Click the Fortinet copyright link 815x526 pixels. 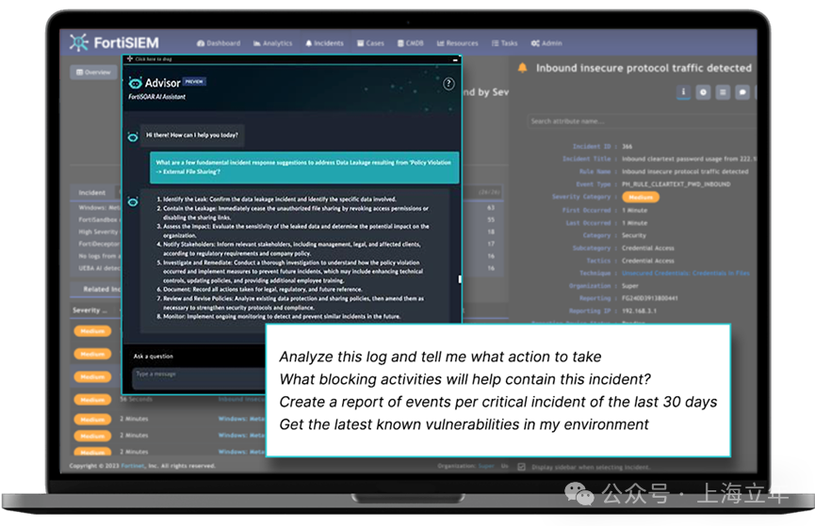point(132,466)
